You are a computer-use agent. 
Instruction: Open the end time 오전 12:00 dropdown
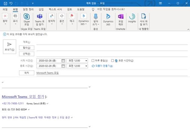tap(86, 66)
